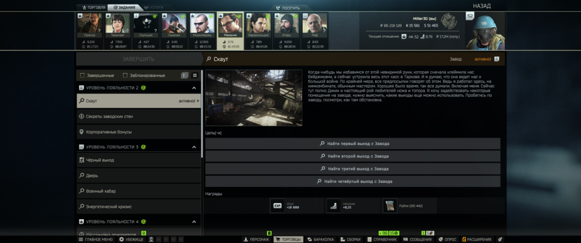Screen dimensions: 581x243
Task: Click the magnifier icon in Скаут title bar
Action: tap(209, 59)
